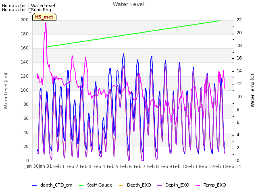The width and height of the screenshot is (258, 193).
Task: Click the Water Level chart title
Action: (x=129, y=4)
